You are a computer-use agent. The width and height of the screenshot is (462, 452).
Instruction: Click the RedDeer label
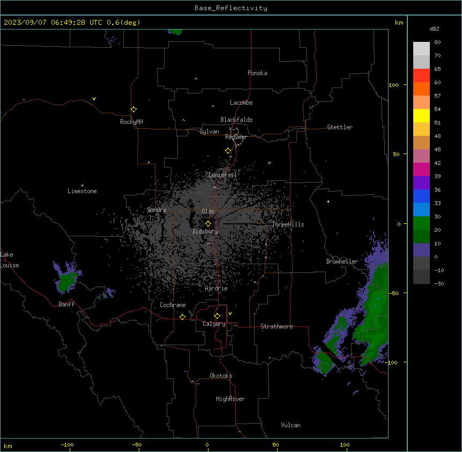tap(236, 137)
